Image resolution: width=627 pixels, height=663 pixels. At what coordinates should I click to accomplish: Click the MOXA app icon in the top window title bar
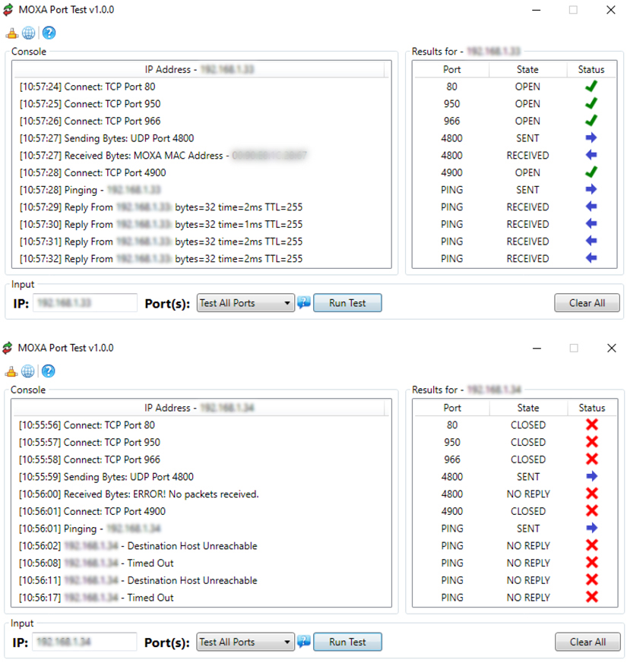(8, 10)
